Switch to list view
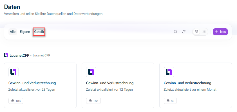The width and height of the screenshot is (237, 112). [204, 32]
